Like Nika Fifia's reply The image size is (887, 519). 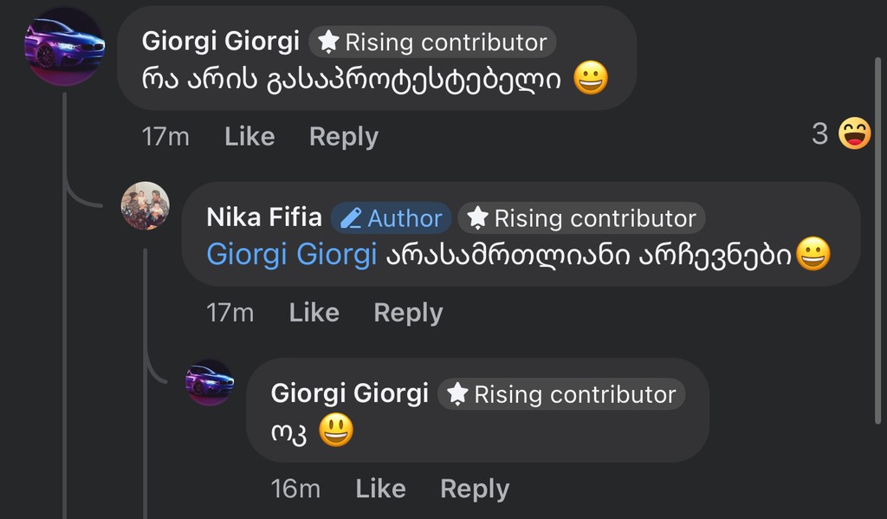[314, 312]
